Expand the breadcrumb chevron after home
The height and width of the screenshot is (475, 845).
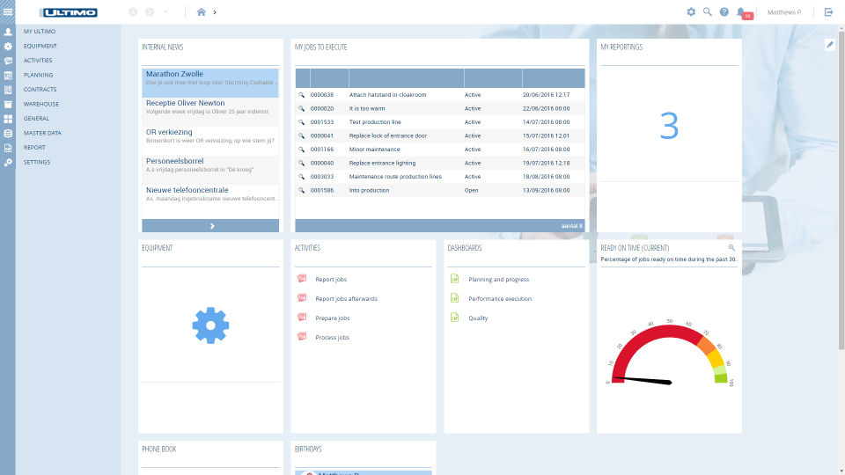215,12
